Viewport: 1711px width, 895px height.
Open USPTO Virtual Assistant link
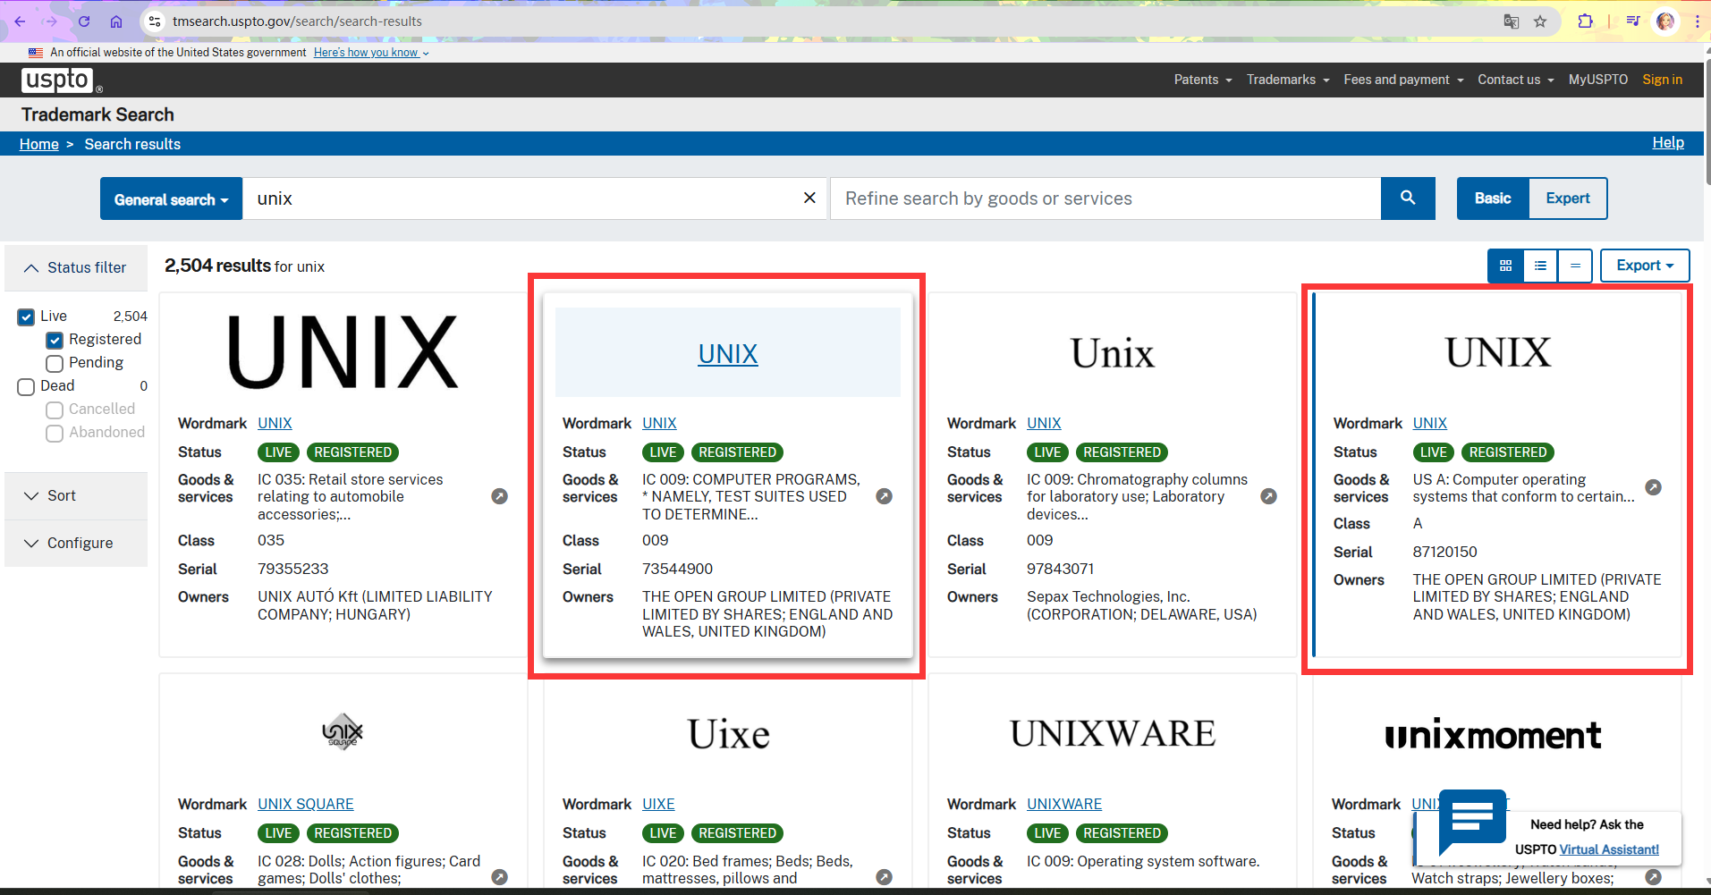(1609, 849)
